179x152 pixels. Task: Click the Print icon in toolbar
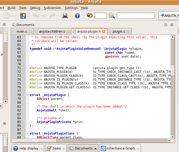click(x=65, y=16)
